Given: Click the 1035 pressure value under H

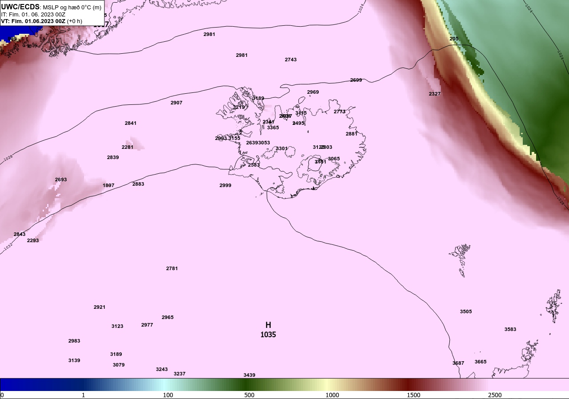Looking at the screenshot, I should point(268,335).
